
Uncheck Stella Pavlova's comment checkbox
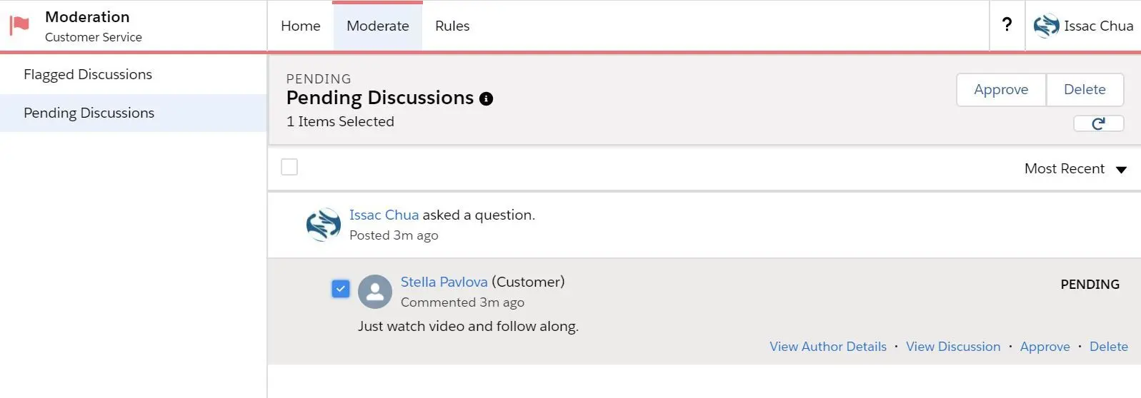(341, 289)
